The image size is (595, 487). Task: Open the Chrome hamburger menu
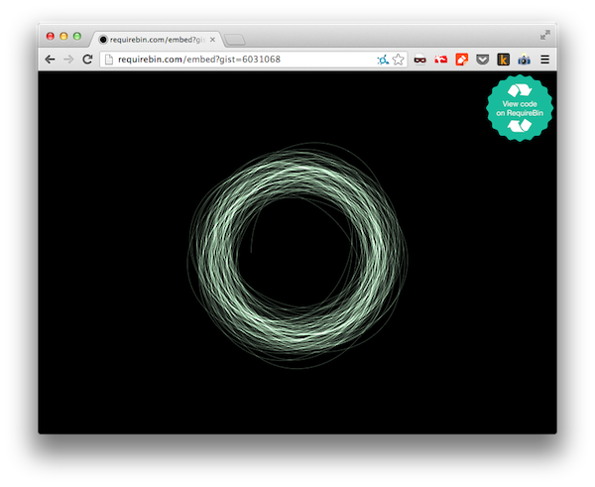pos(544,60)
